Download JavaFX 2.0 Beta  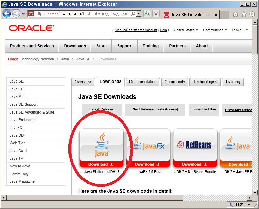point(148,164)
